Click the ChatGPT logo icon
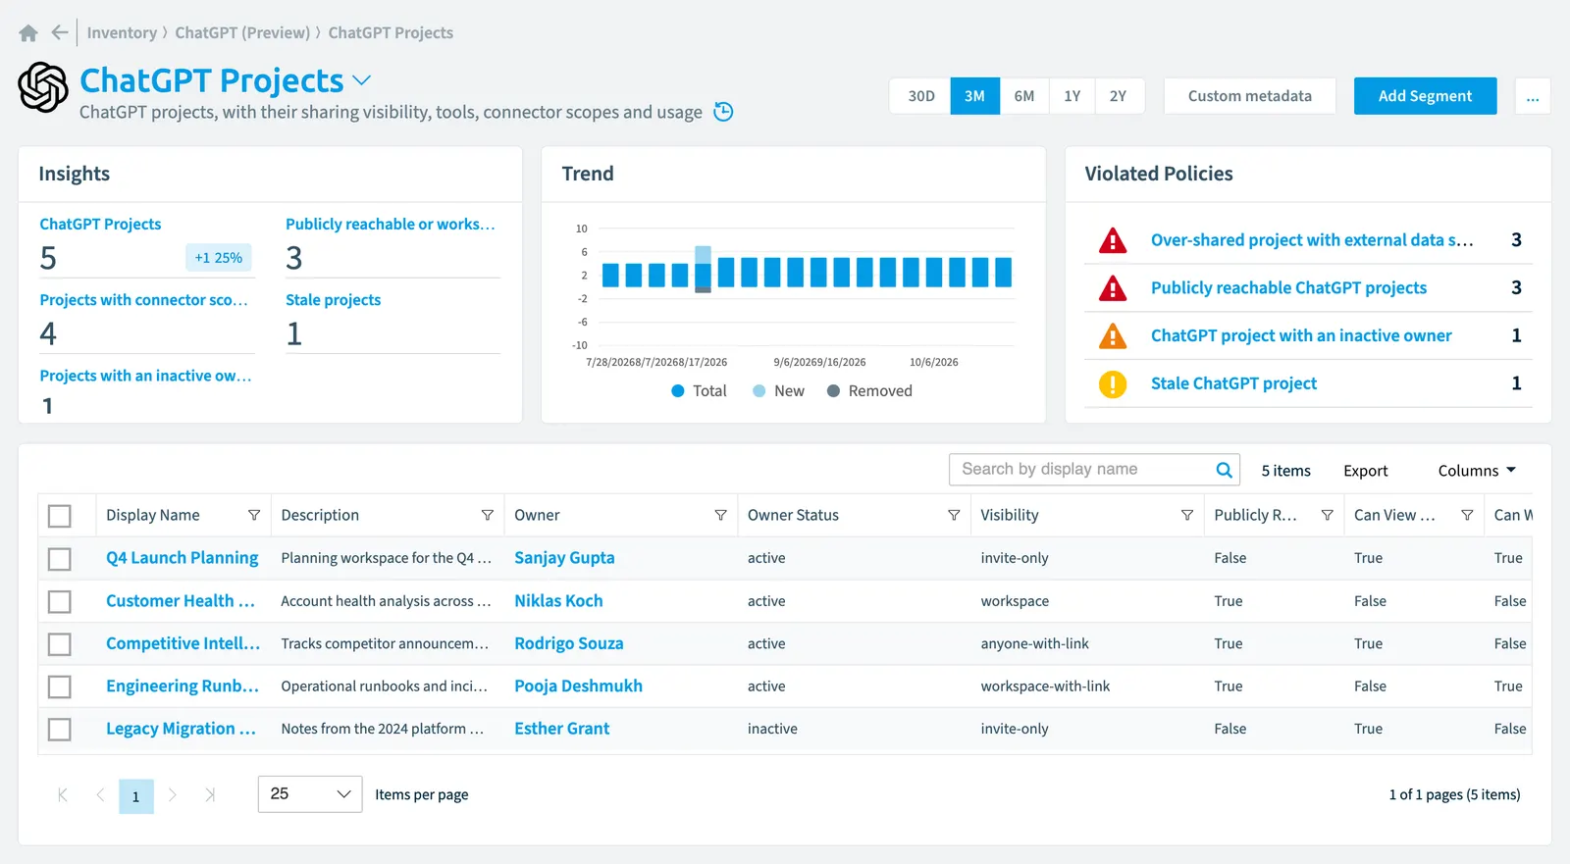 [x=43, y=87]
